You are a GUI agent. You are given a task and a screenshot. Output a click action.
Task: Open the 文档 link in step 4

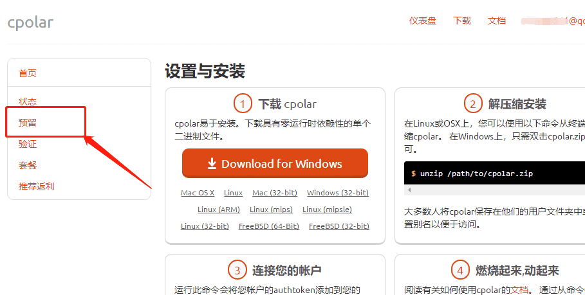point(519,290)
